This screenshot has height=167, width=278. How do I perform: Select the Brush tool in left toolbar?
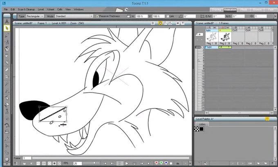pyautogui.click(x=7, y=35)
